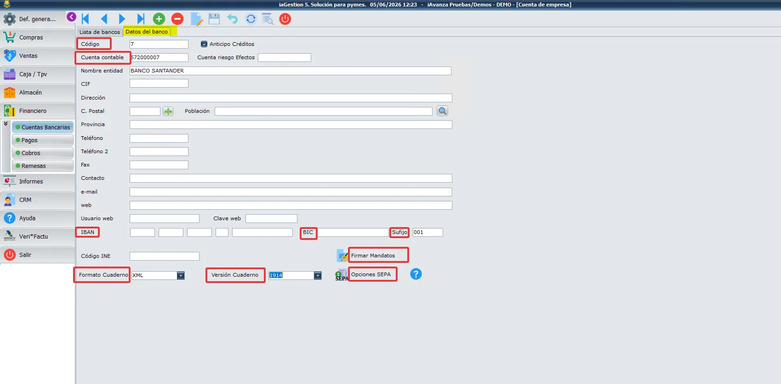Image resolution: width=781 pixels, height=384 pixels.
Task: Refresh data with circular arrows icon
Action: (x=251, y=19)
